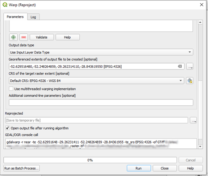This screenshot has height=176, width=208.
Task: Uncheck Open output file after running algorithm
Action: pos(7,128)
